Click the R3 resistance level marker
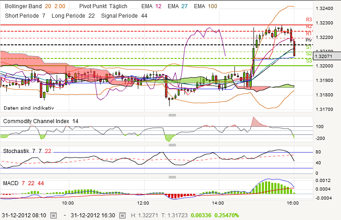Screen dimensions: 341x220 [309, 19]
